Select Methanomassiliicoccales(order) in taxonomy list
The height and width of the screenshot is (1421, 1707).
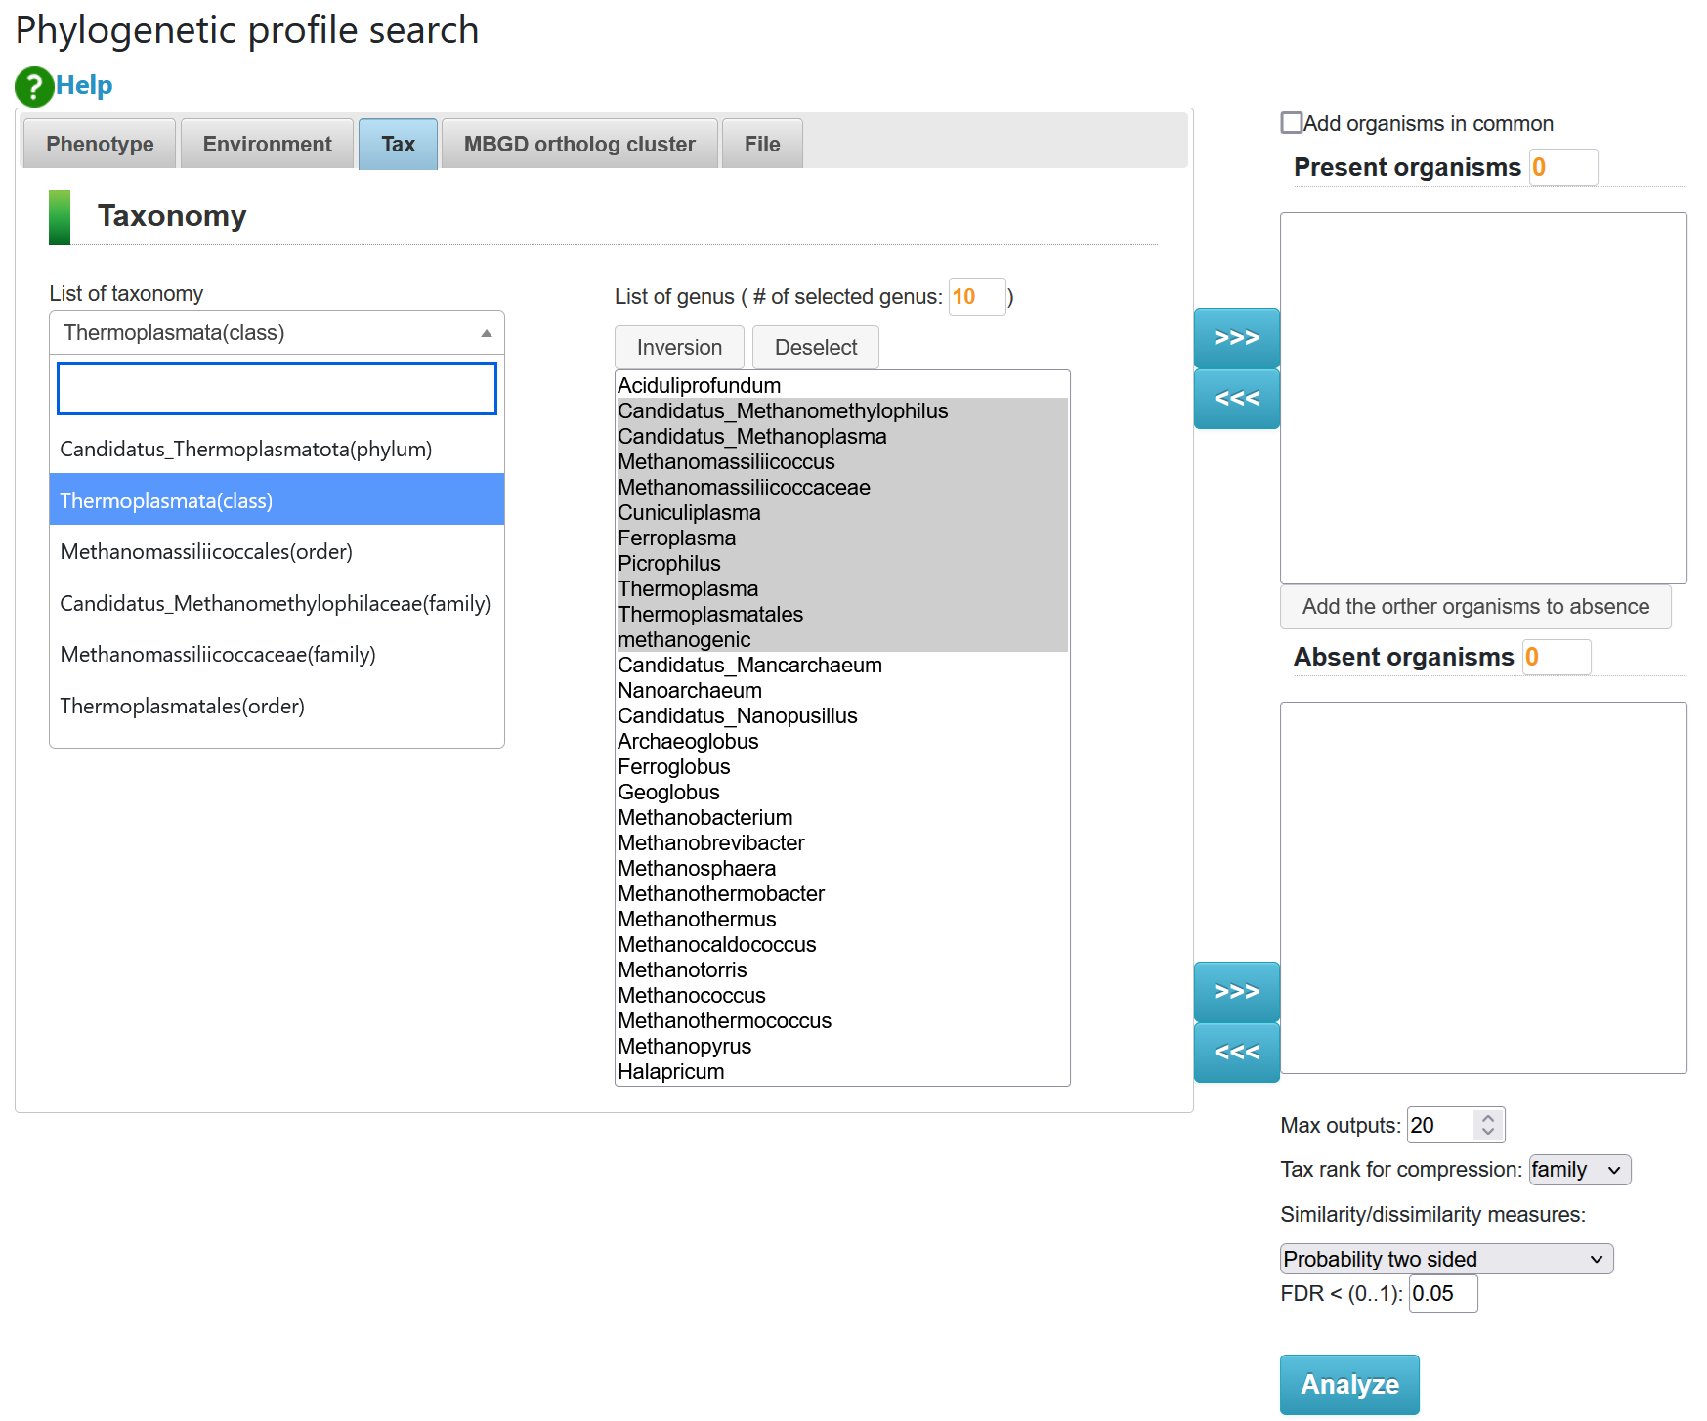coord(206,552)
